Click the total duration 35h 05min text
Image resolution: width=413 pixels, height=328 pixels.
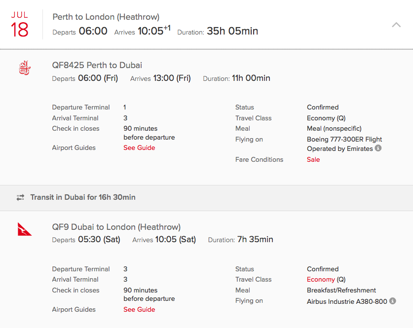point(232,31)
